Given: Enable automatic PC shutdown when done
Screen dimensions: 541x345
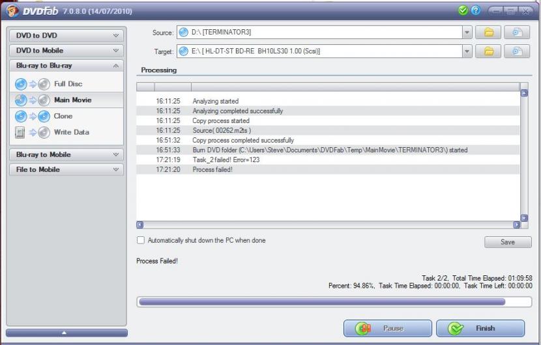Looking at the screenshot, I should pos(141,241).
